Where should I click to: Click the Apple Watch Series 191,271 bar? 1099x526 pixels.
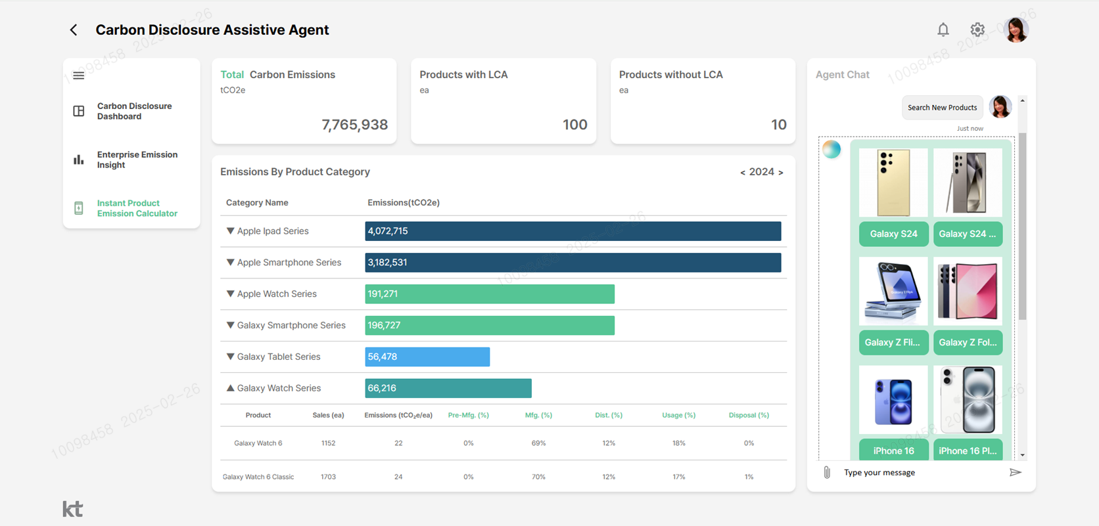click(x=490, y=294)
